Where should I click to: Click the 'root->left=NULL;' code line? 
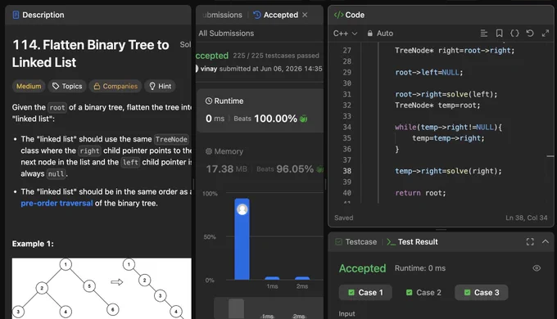click(x=429, y=72)
